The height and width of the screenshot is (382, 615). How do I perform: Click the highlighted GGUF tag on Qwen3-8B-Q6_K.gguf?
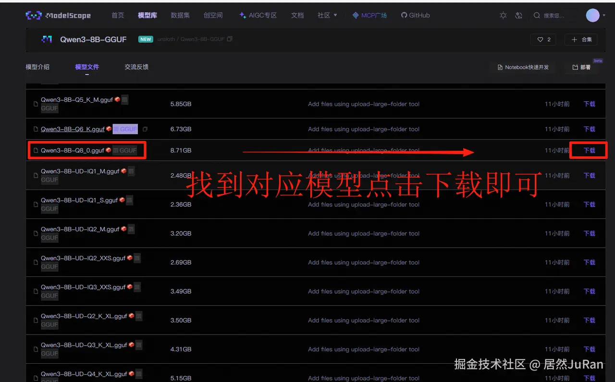click(x=125, y=129)
